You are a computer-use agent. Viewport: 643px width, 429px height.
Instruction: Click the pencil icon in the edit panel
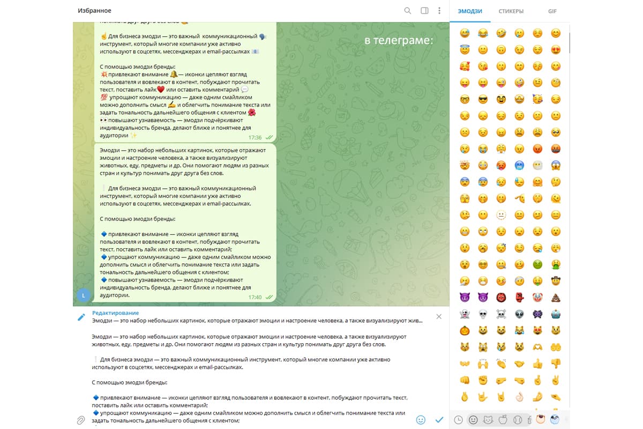click(x=81, y=316)
